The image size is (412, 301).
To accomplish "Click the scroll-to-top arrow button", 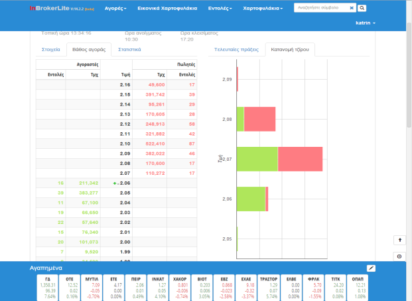I will [399, 239].
